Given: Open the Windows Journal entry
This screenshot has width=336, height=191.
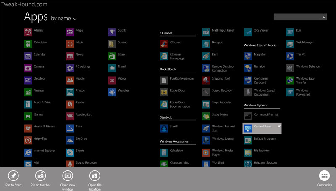Looking at the screenshot, I should pyautogui.click(x=218, y=141).
